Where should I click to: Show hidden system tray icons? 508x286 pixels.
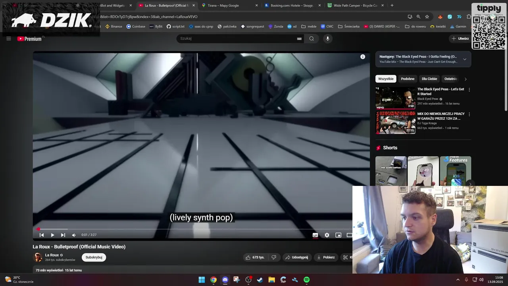coord(458,280)
